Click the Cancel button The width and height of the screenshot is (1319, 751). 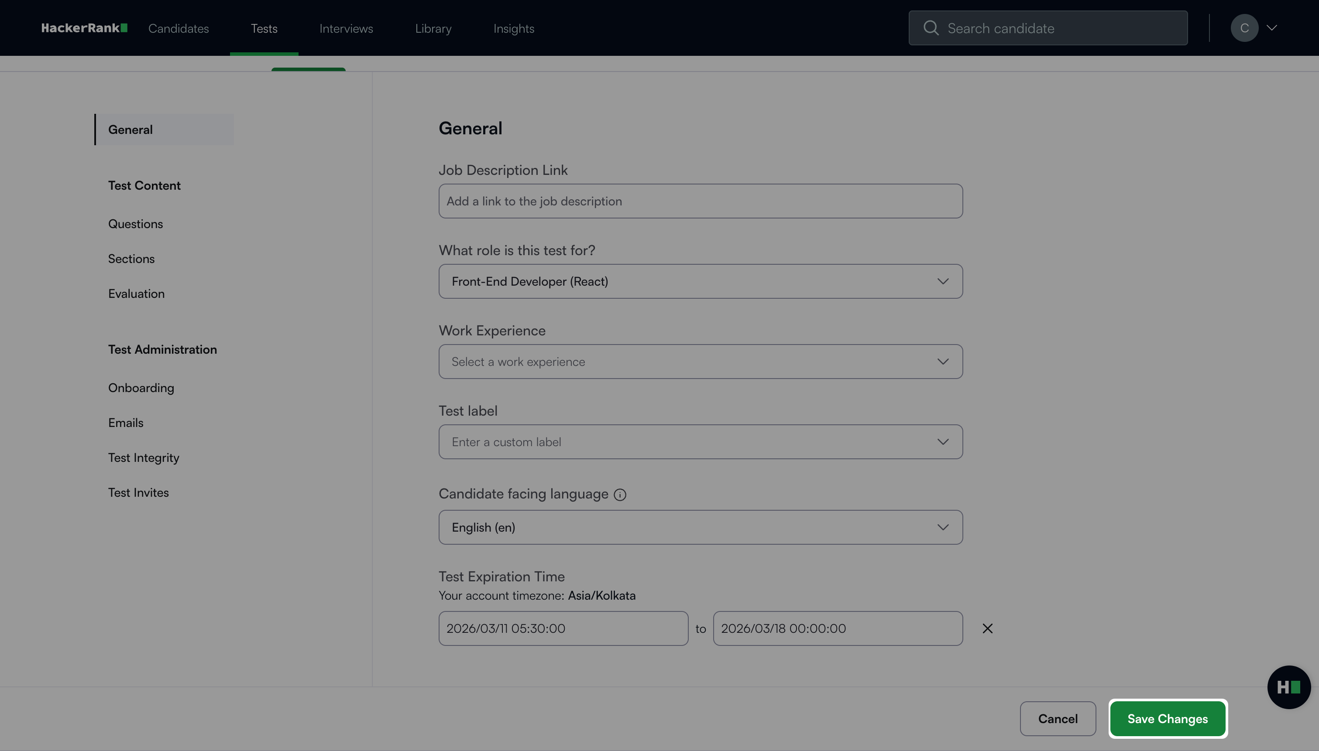(x=1058, y=718)
